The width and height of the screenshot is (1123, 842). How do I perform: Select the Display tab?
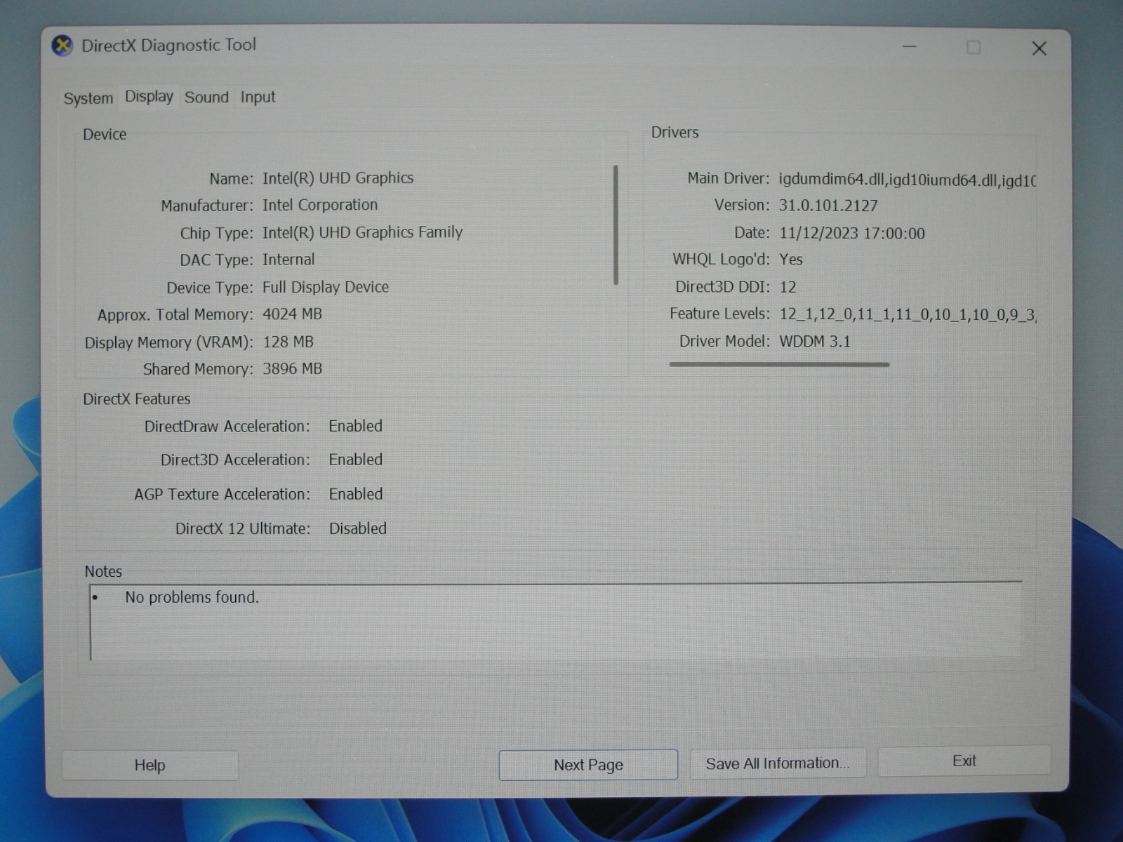coord(149,96)
